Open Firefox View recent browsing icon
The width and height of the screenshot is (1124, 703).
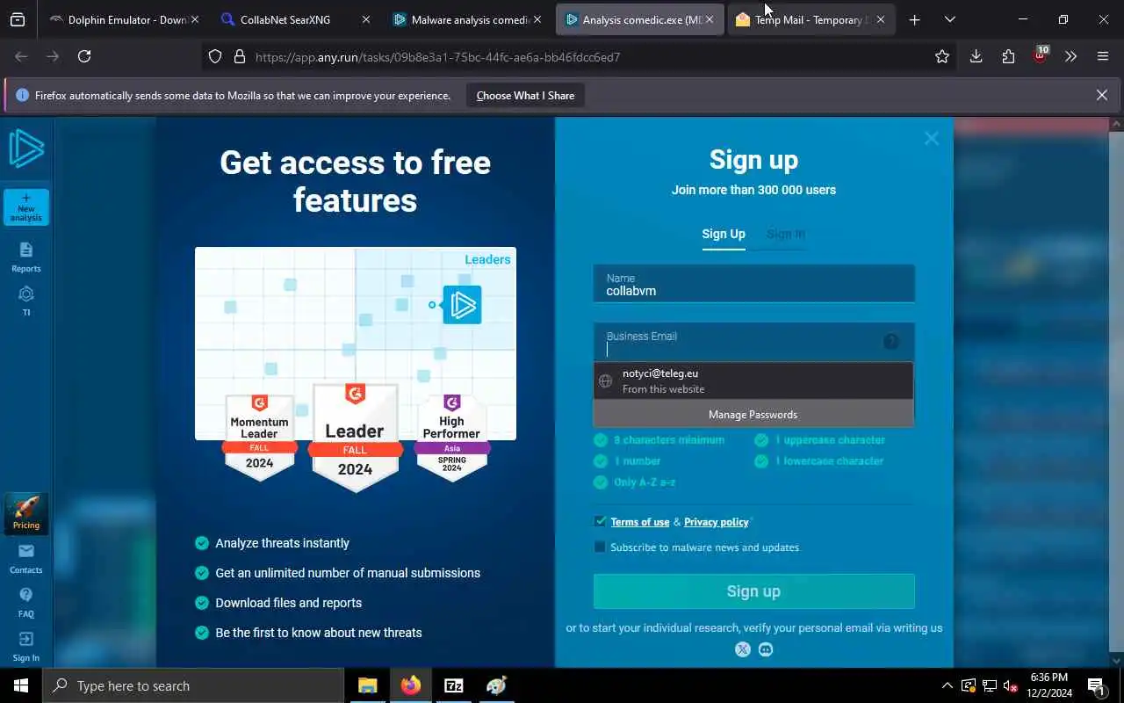(18, 19)
